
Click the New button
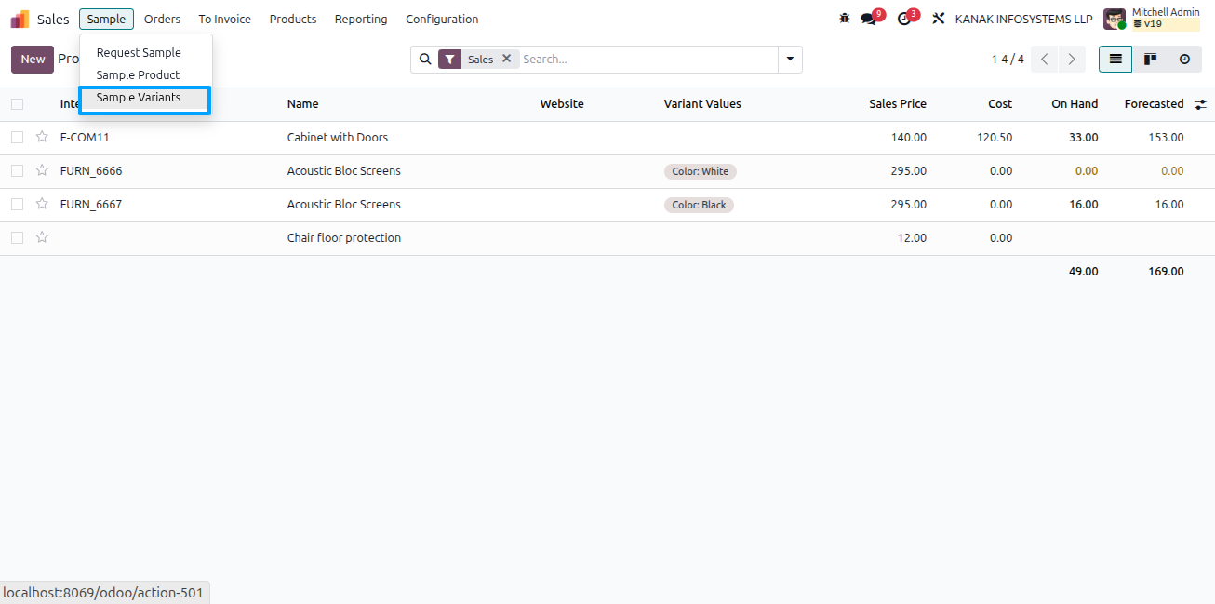pos(33,59)
